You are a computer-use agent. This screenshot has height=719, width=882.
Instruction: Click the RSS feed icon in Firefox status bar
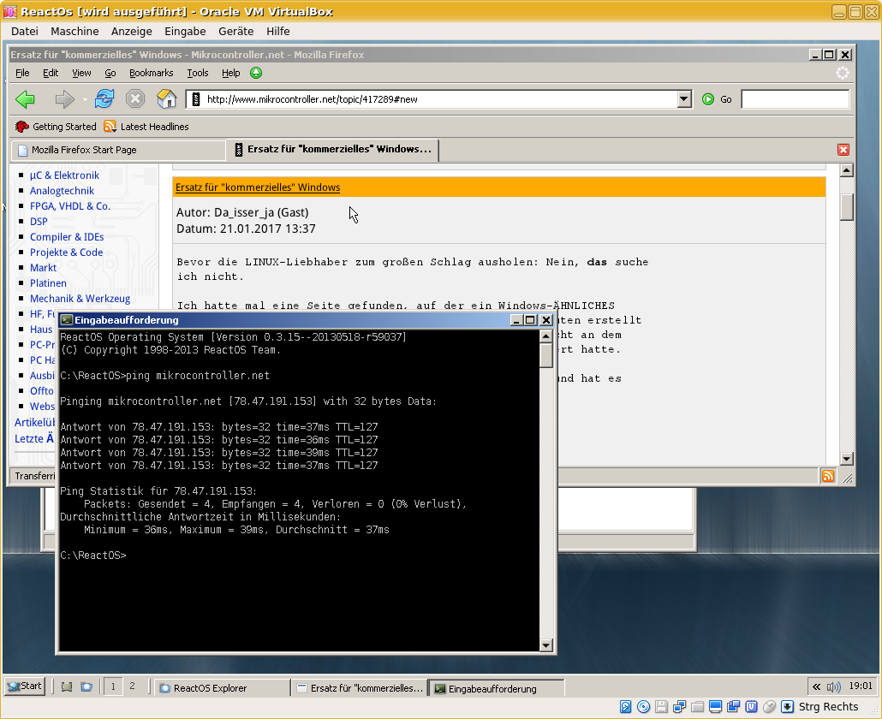coord(828,476)
